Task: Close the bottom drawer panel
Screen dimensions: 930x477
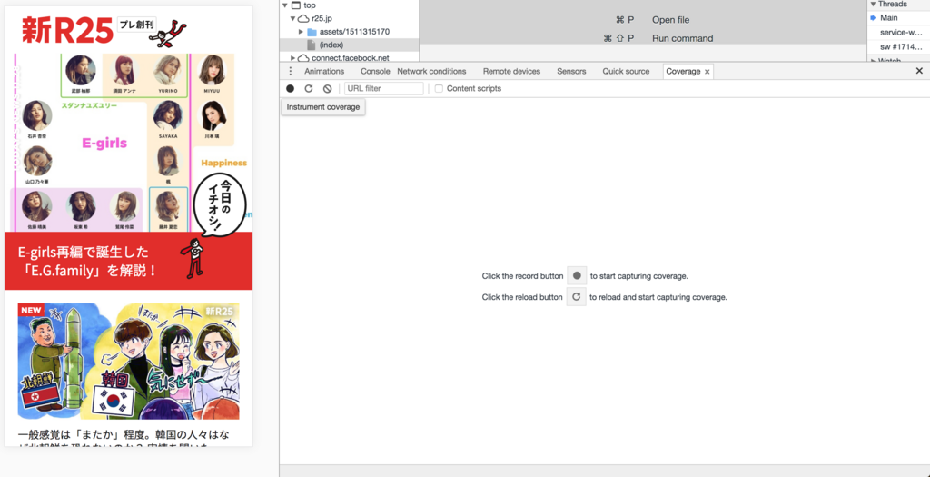Action: (x=919, y=71)
